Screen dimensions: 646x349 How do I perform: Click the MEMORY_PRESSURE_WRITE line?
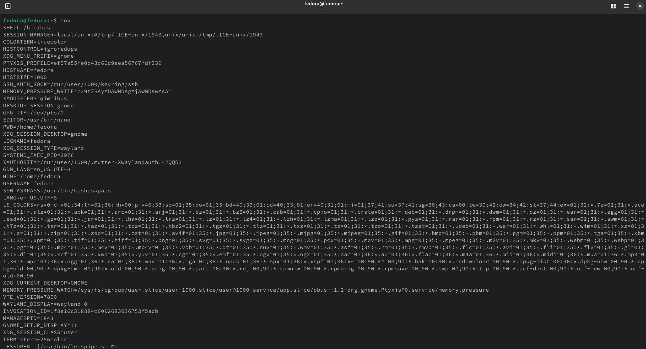point(87,91)
